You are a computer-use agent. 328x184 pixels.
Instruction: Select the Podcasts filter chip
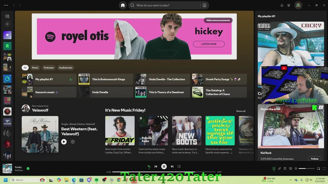[x=49, y=68]
